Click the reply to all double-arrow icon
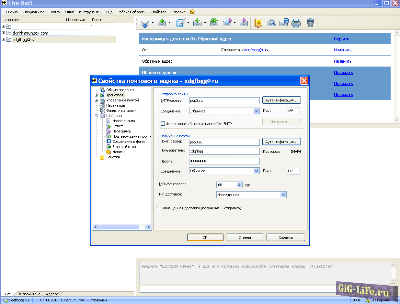Screen dimensions: 400x304 (214, 23)
